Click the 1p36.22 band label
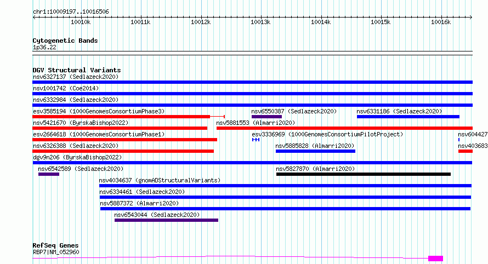 (44, 47)
